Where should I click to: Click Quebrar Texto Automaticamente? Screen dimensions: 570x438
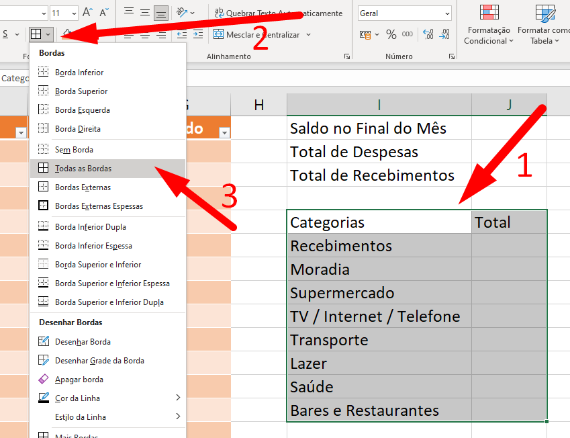[x=279, y=13]
